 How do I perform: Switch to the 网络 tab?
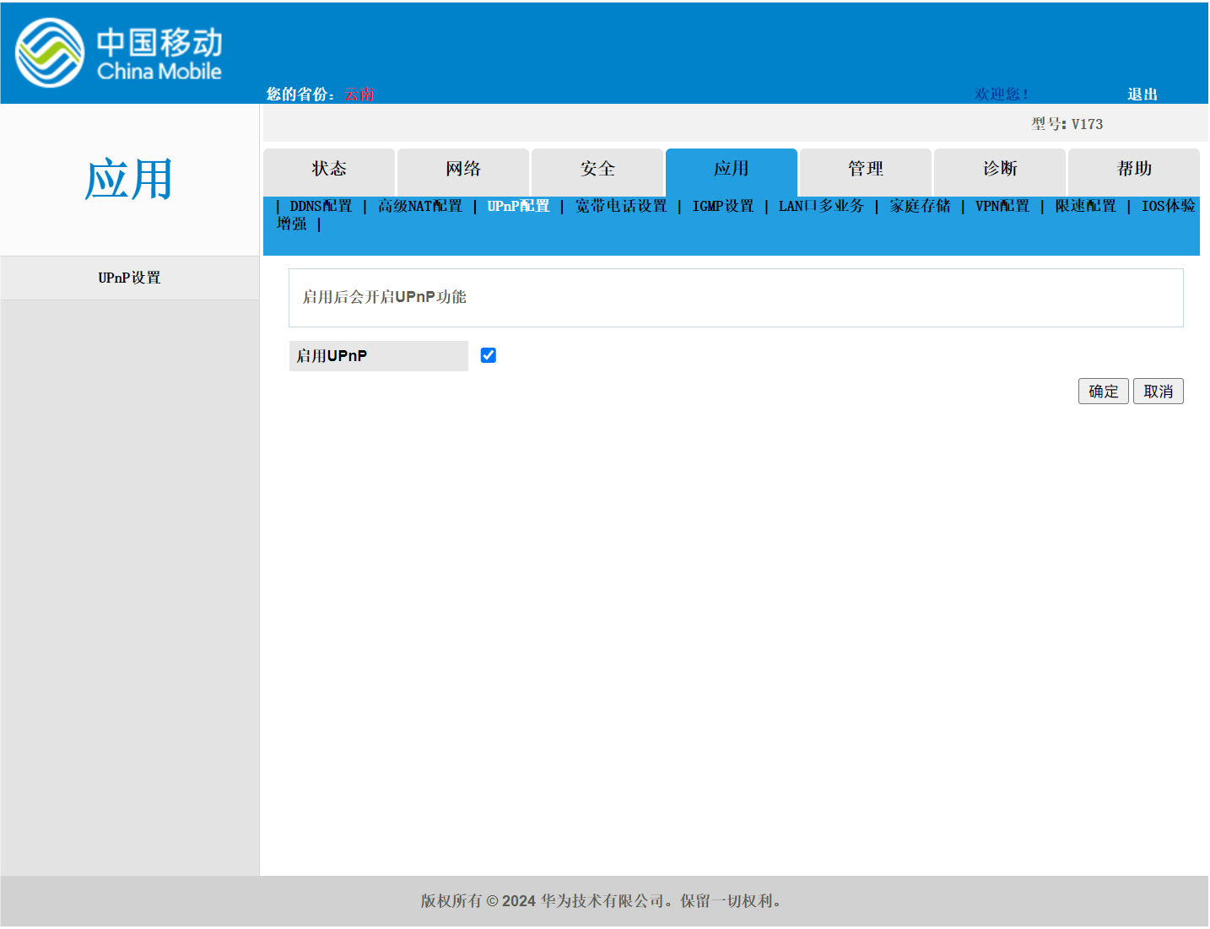tap(463, 170)
